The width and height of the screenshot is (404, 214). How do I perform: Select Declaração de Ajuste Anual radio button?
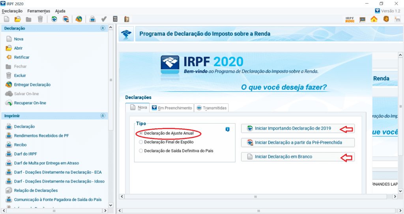point(141,133)
